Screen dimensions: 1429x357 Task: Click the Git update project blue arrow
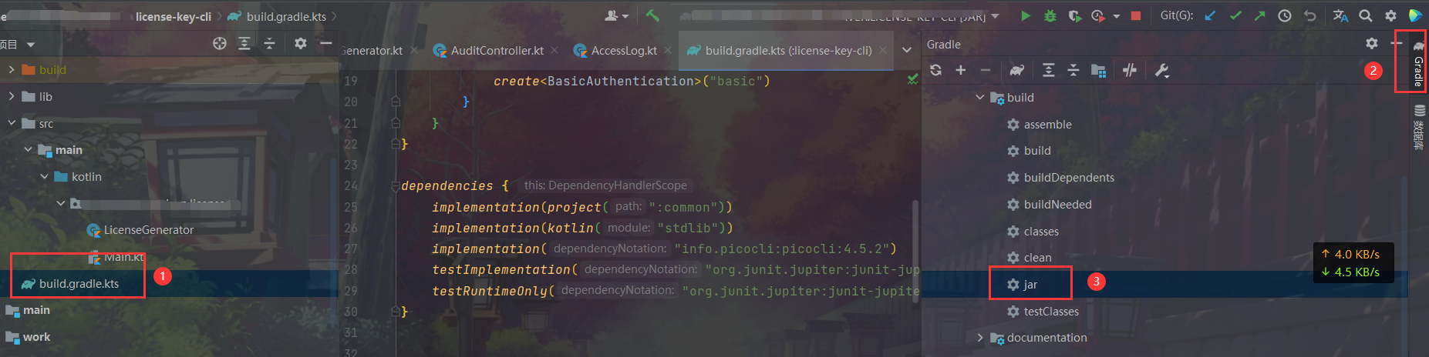1210,15
